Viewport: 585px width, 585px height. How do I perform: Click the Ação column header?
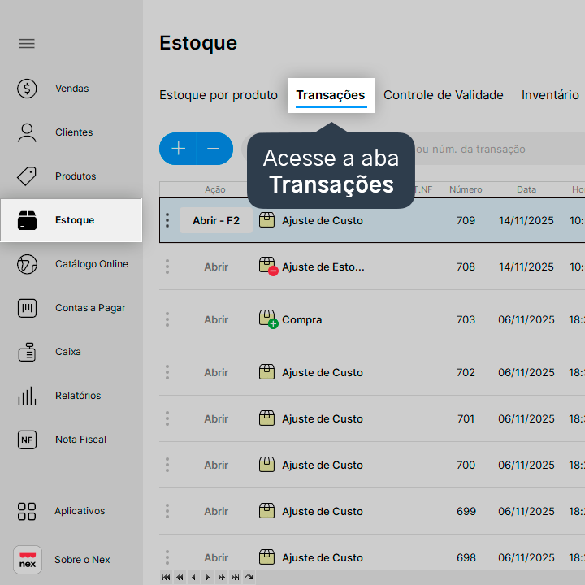(x=214, y=189)
